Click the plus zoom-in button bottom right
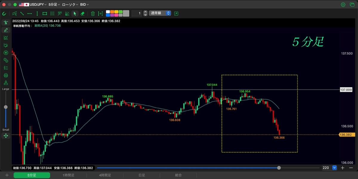This screenshot has width=358, height=179. coord(342,168)
